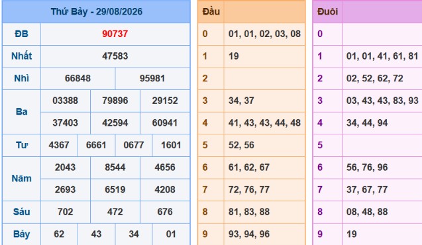Click the date header Thứ Bảy - 29/08/2026
This screenshot has width=422, height=245.
coord(96,11)
